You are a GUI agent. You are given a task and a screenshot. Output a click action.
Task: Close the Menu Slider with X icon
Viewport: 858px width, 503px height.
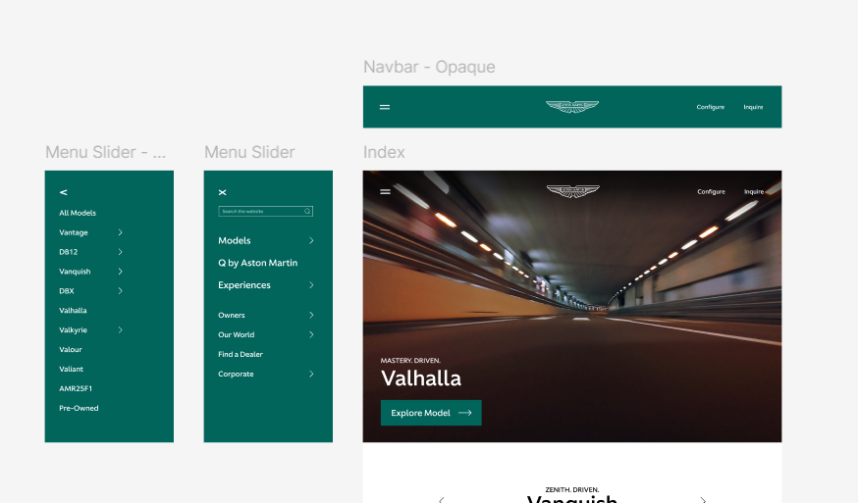[222, 192]
